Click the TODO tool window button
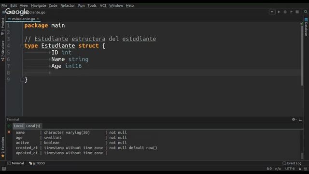 (37, 163)
